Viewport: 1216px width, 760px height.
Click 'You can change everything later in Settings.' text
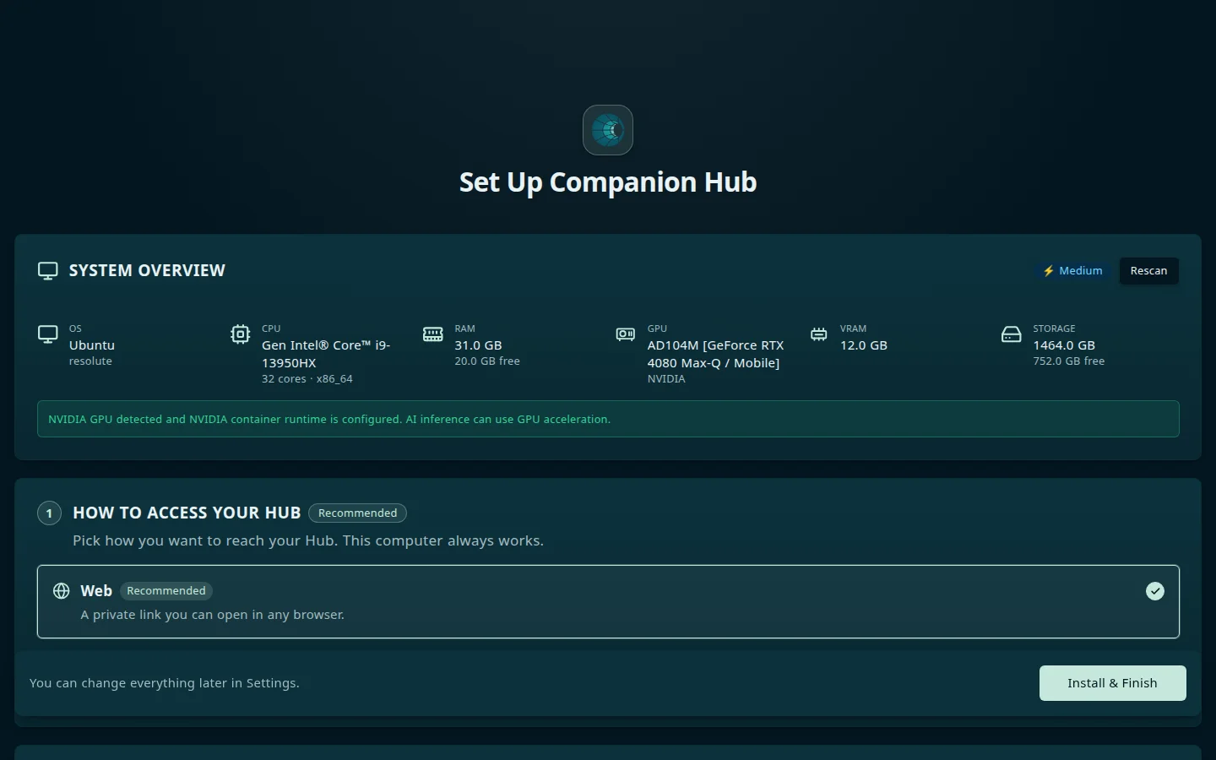point(165,683)
